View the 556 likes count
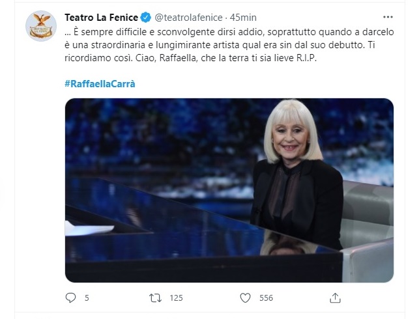 [266, 298]
